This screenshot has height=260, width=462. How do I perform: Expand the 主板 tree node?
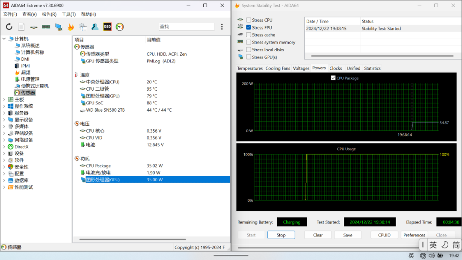click(4, 100)
